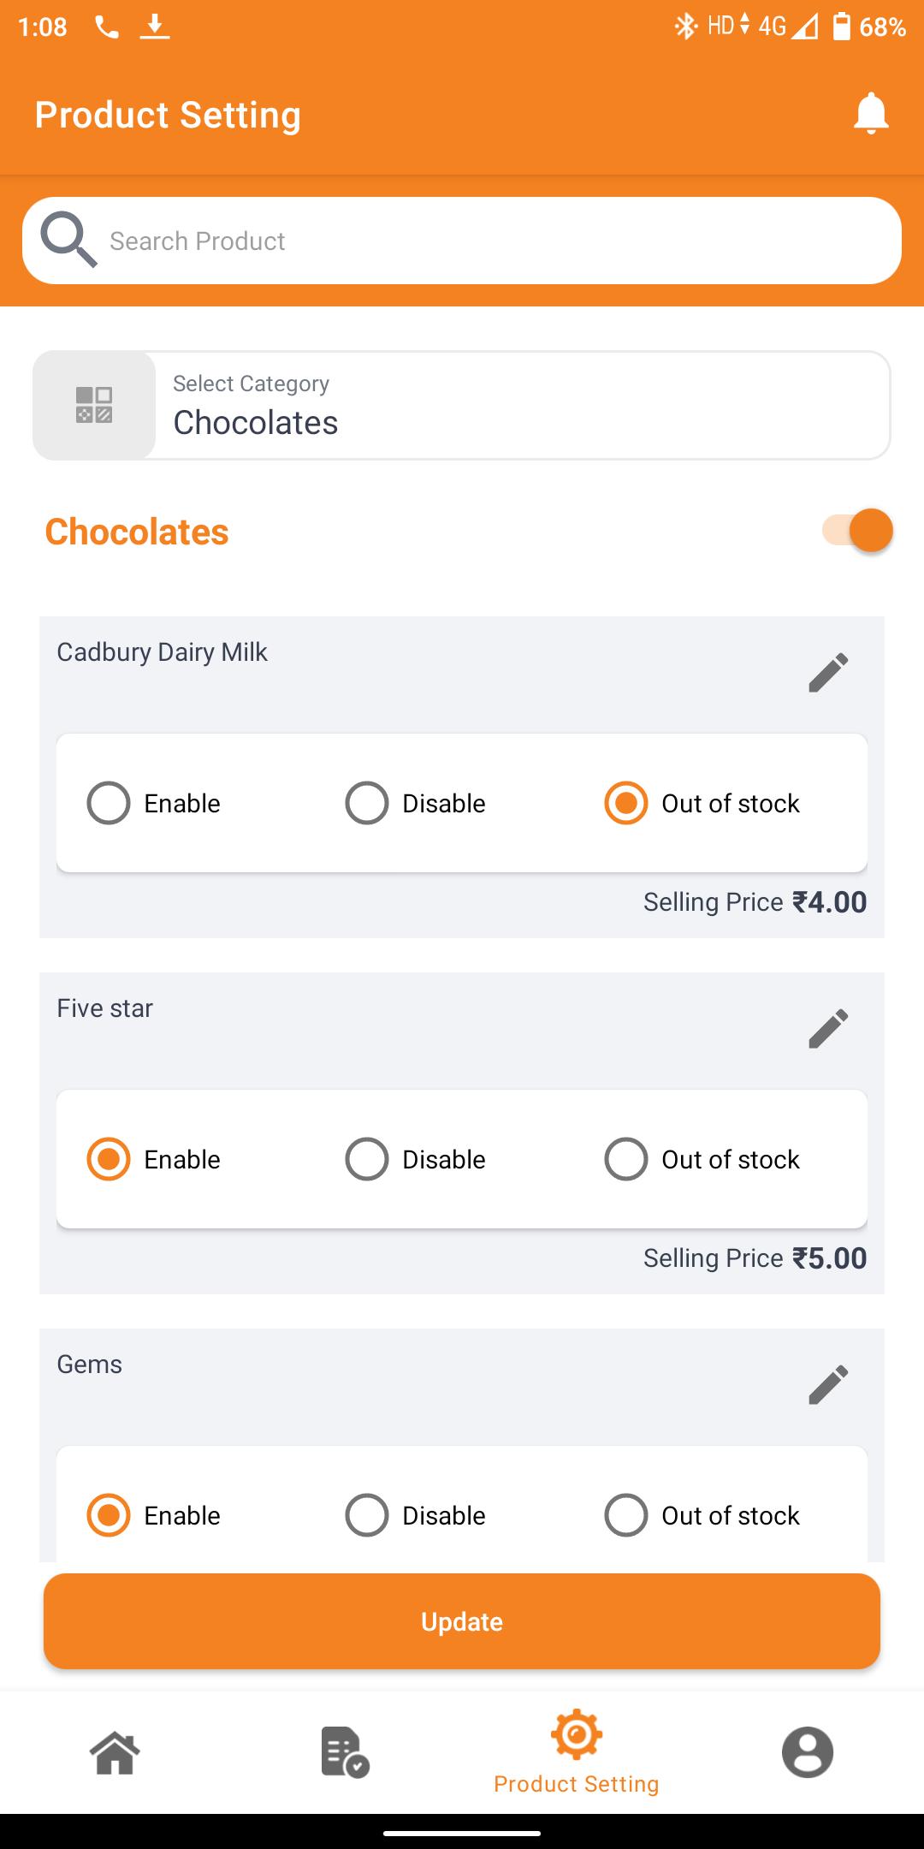Toggle the Chocolates category switch
The width and height of the screenshot is (924, 1849).
(x=857, y=531)
